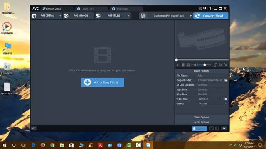This screenshot has width=266, height=149.
Task: Expand the Add CD Disc dropdown arrow
Action: 60,16
